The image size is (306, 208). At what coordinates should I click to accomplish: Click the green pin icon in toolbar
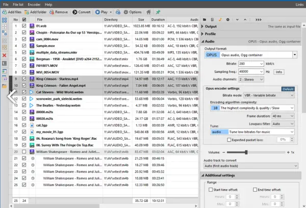click(158, 12)
